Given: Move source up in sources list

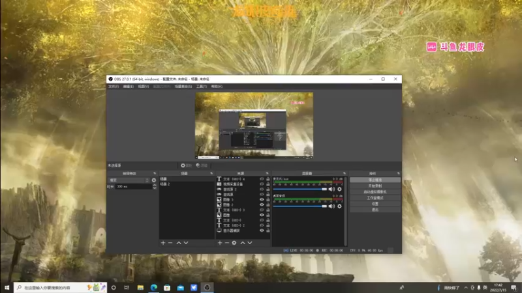Looking at the screenshot, I should 243,243.
